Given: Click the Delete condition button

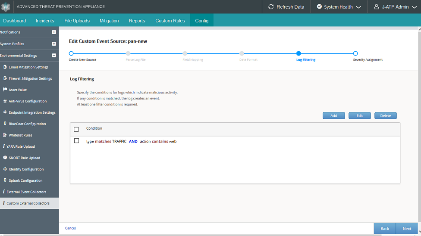Looking at the screenshot, I should coord(386,115).
